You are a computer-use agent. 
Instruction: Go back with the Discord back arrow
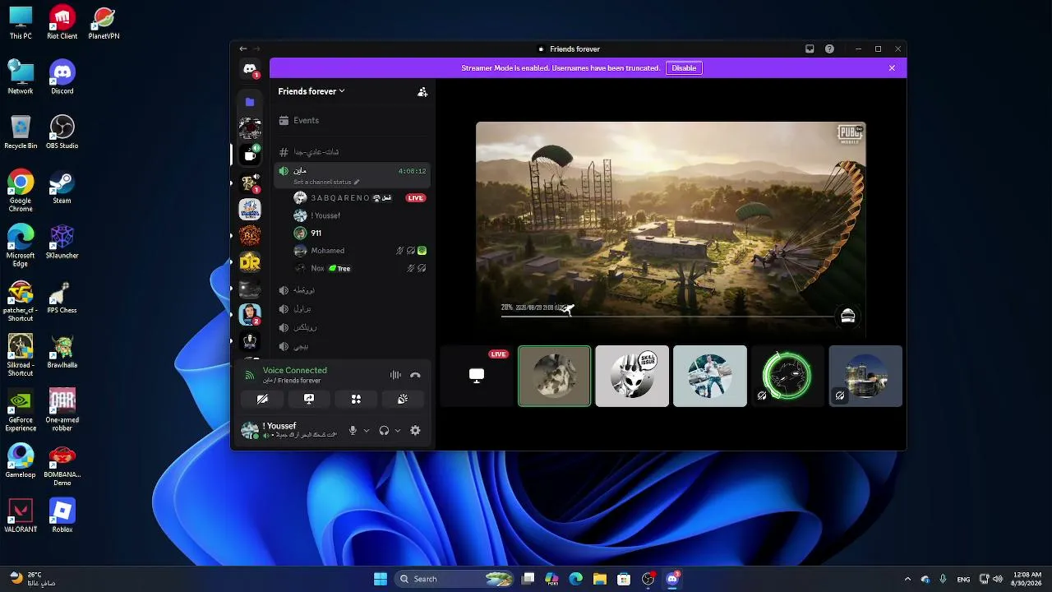tap(242, 49)
